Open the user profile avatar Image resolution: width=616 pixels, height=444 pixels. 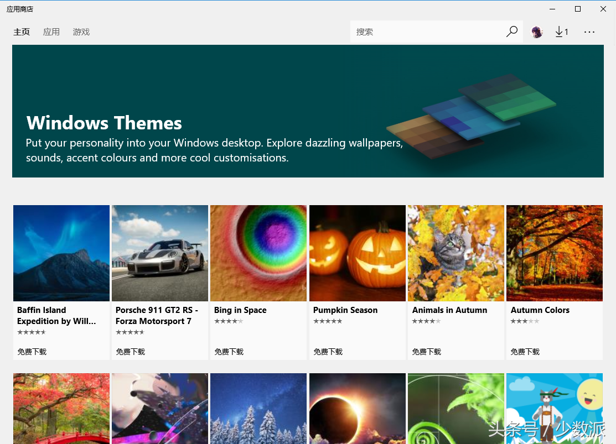pyautogui.click(x=537, y=32)
